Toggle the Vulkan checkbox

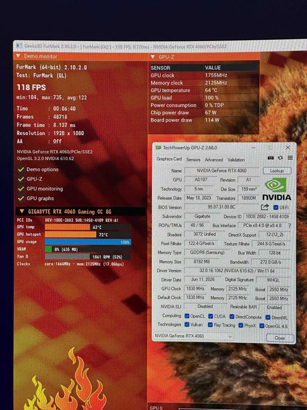click(187, 324)
